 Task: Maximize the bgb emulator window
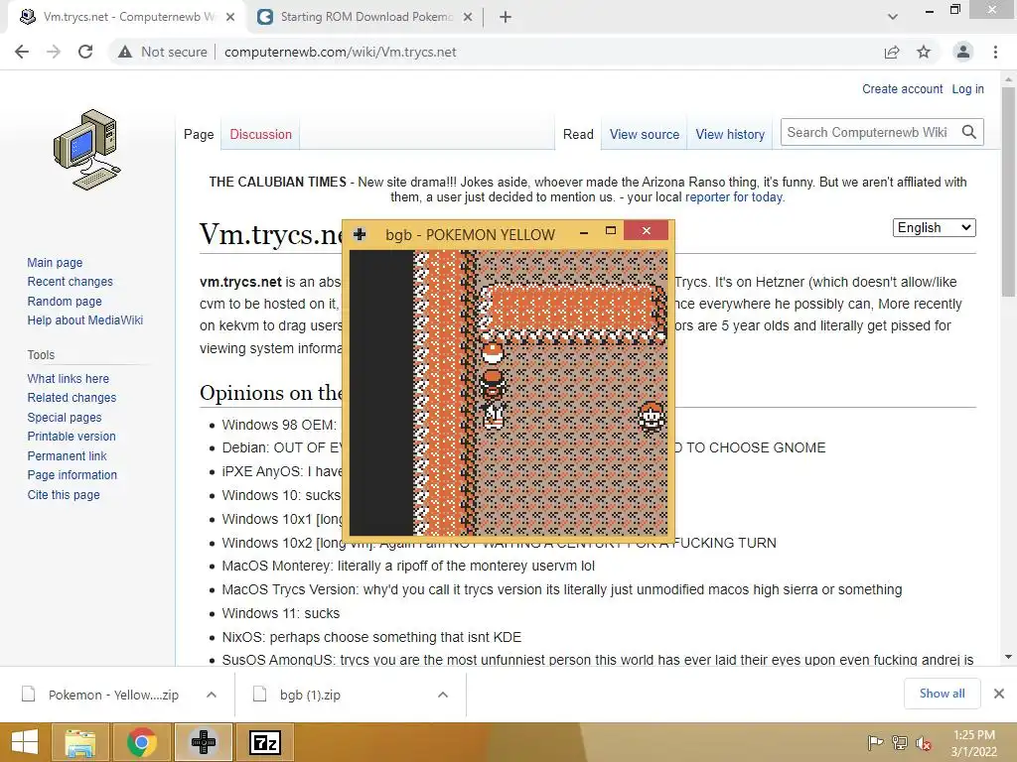(611, 230)
